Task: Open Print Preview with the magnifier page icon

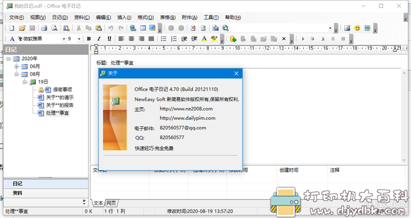Action: 54,28
